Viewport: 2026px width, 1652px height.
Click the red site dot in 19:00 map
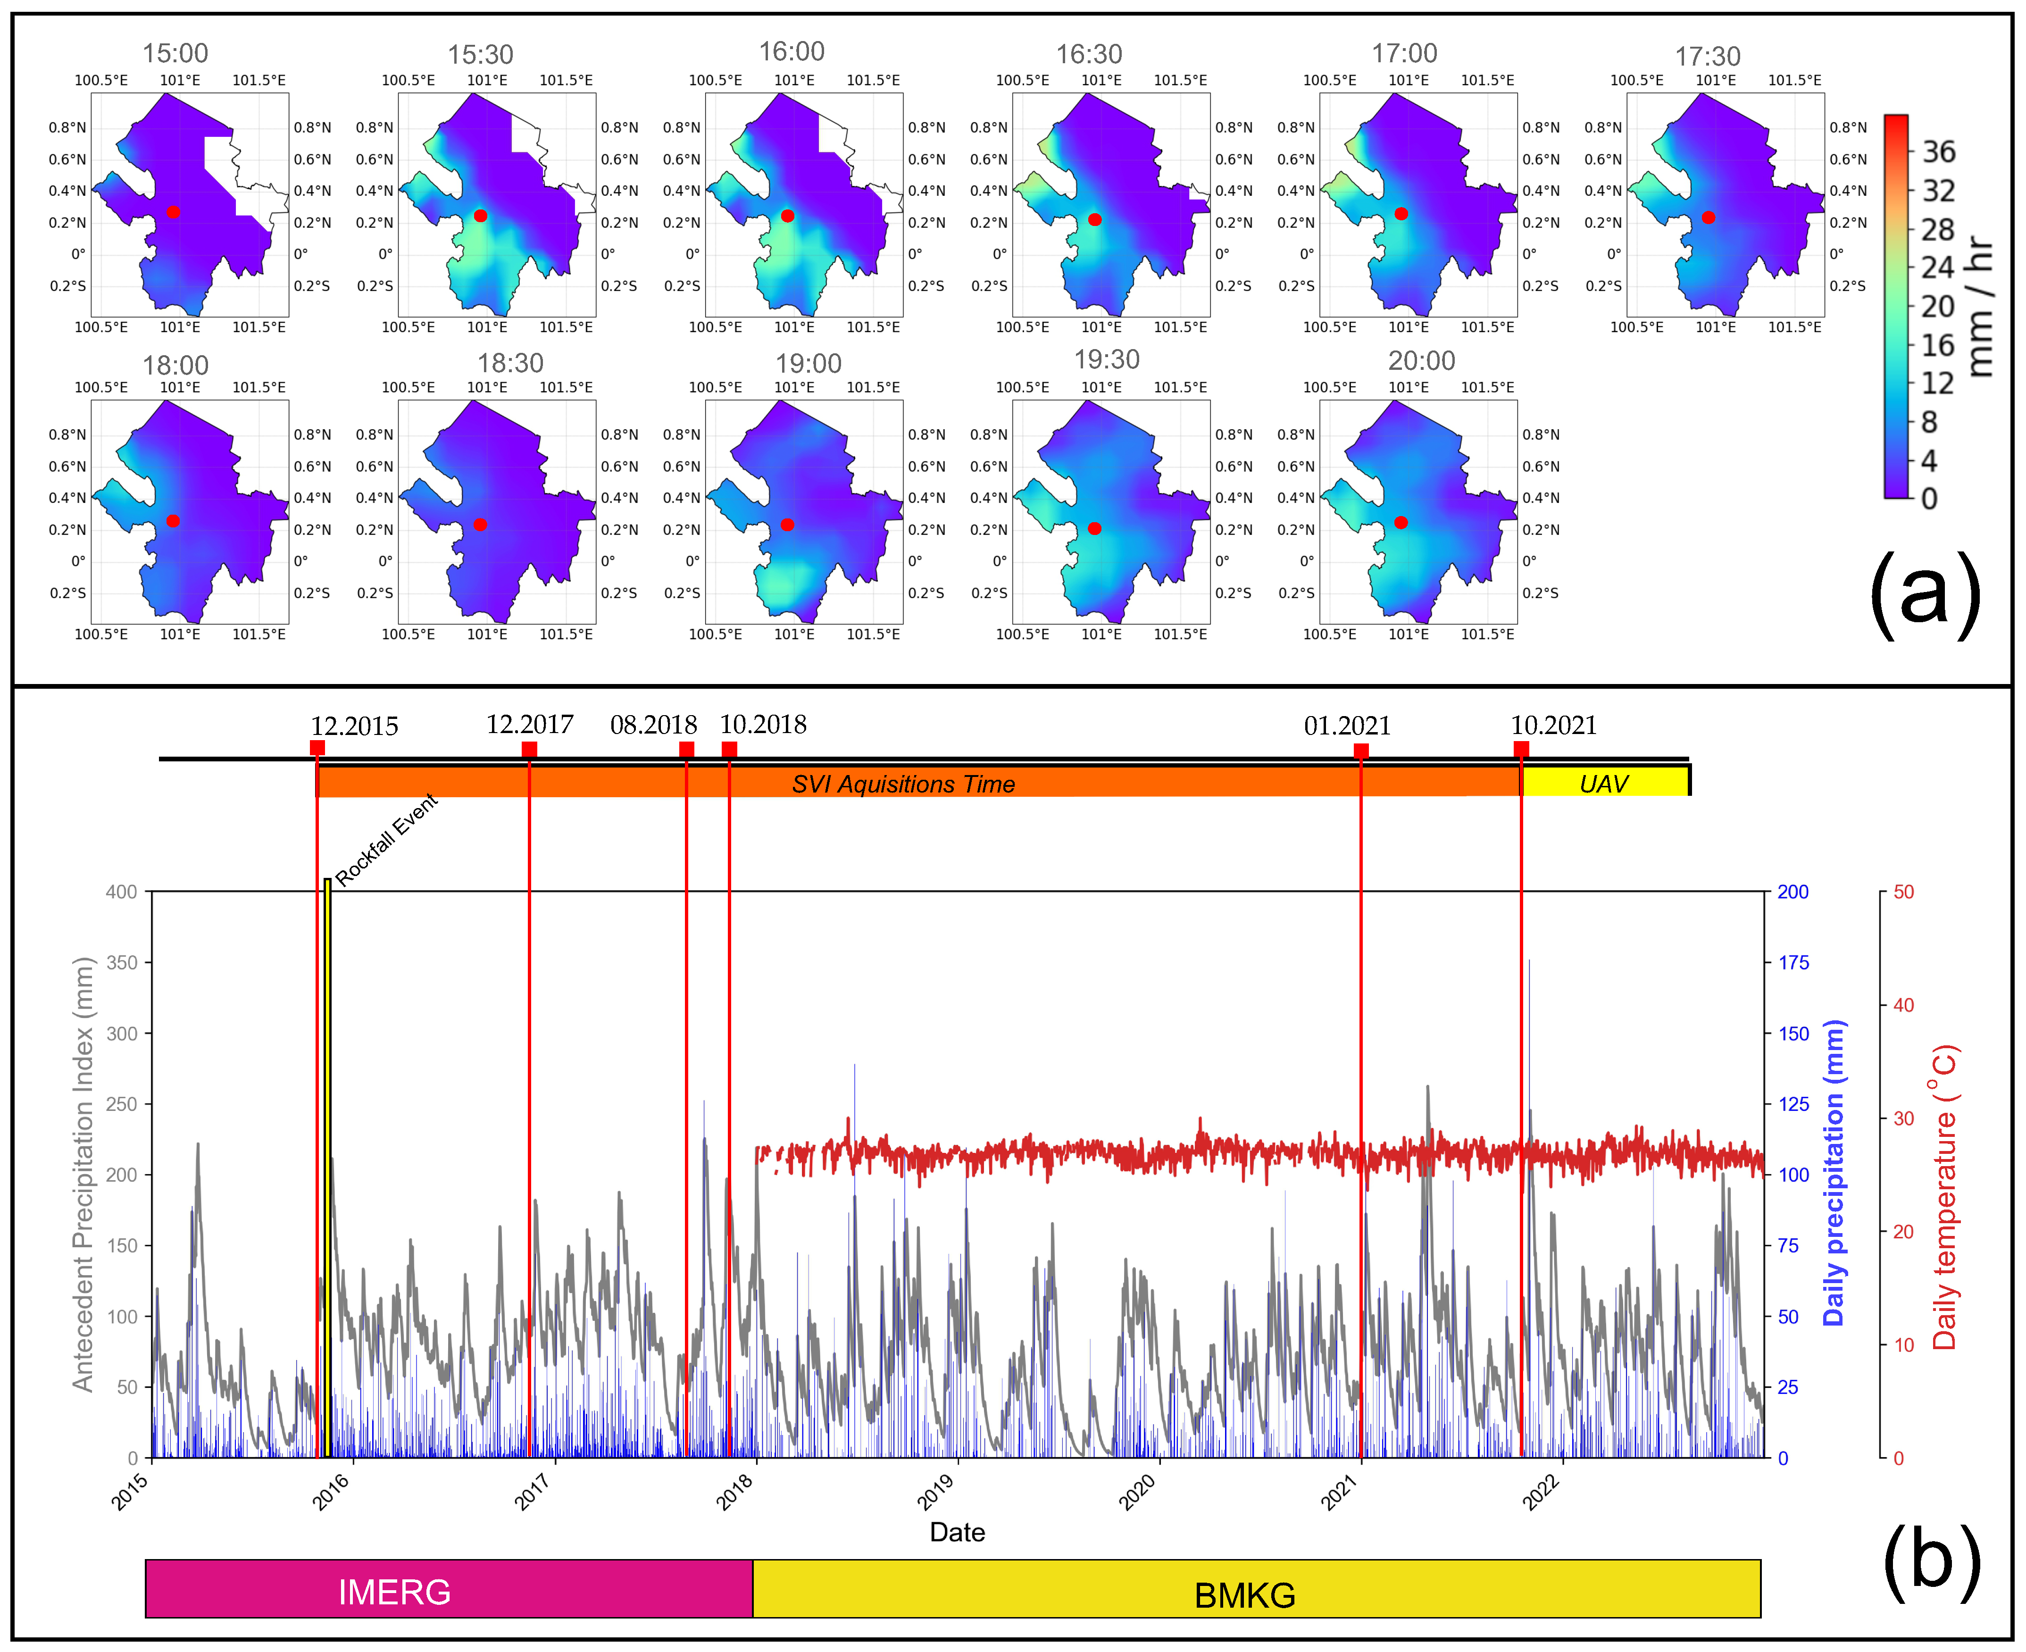pos(787,526)
